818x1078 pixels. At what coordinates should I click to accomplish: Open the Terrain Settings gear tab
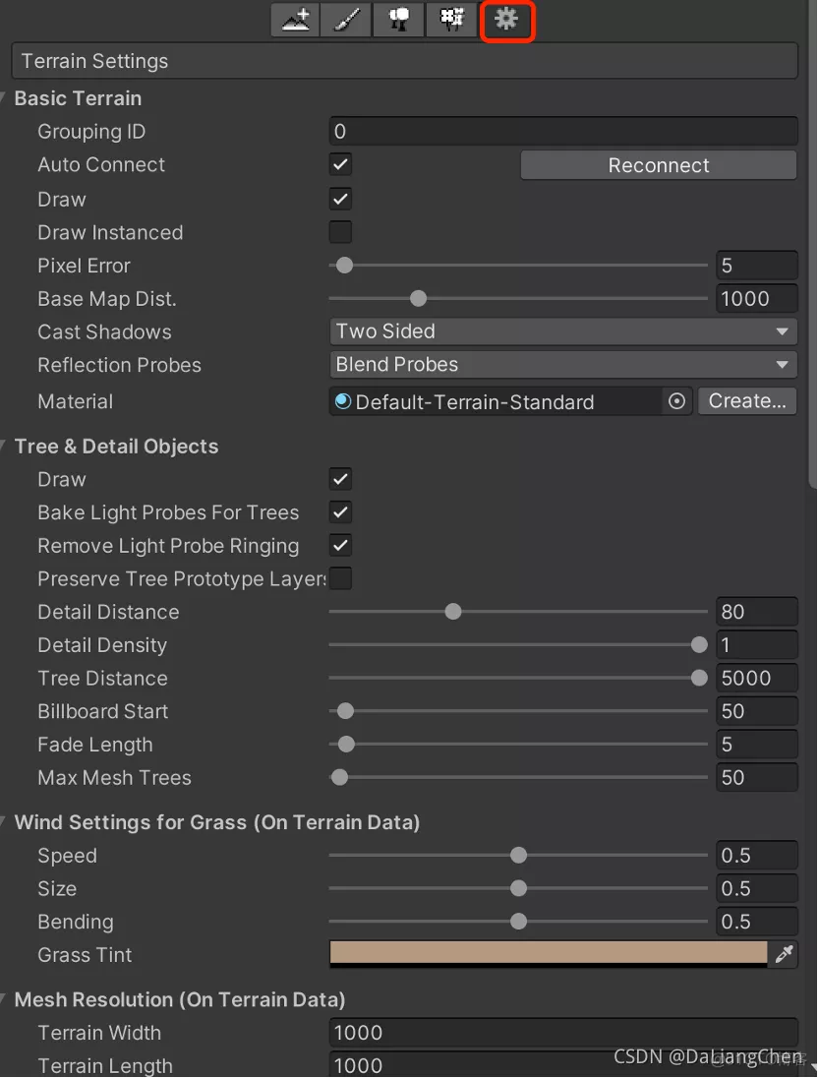tap(506, 20)
